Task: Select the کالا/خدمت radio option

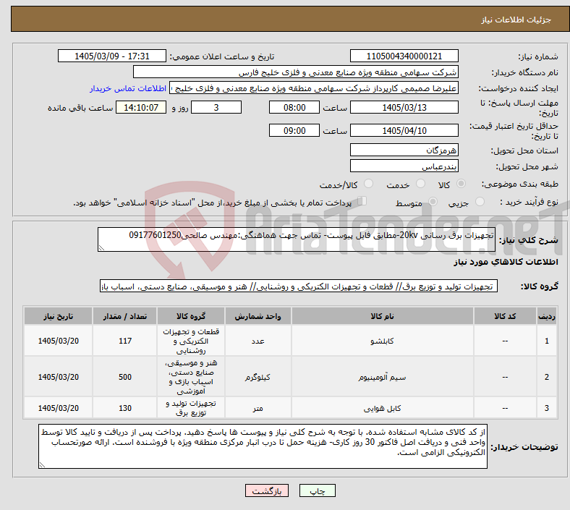Action: [x=369, y=184]
